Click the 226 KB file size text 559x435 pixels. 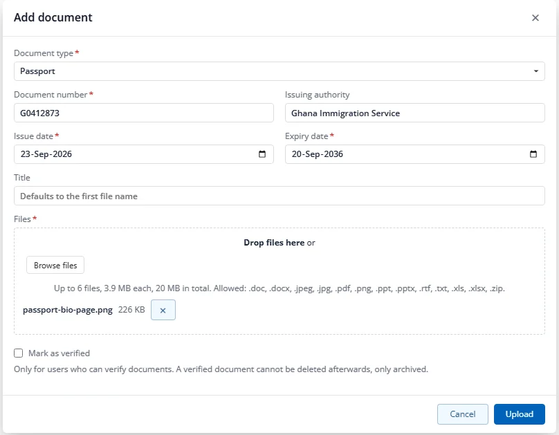click(131, 310)
